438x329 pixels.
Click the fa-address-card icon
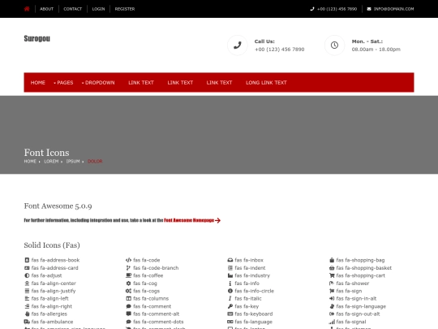tap(27, 268)
